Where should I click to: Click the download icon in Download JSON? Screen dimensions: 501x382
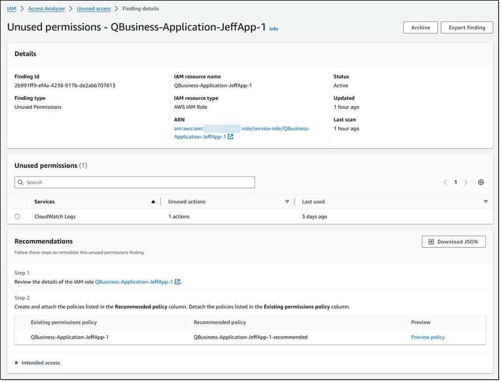pos(431,242)
